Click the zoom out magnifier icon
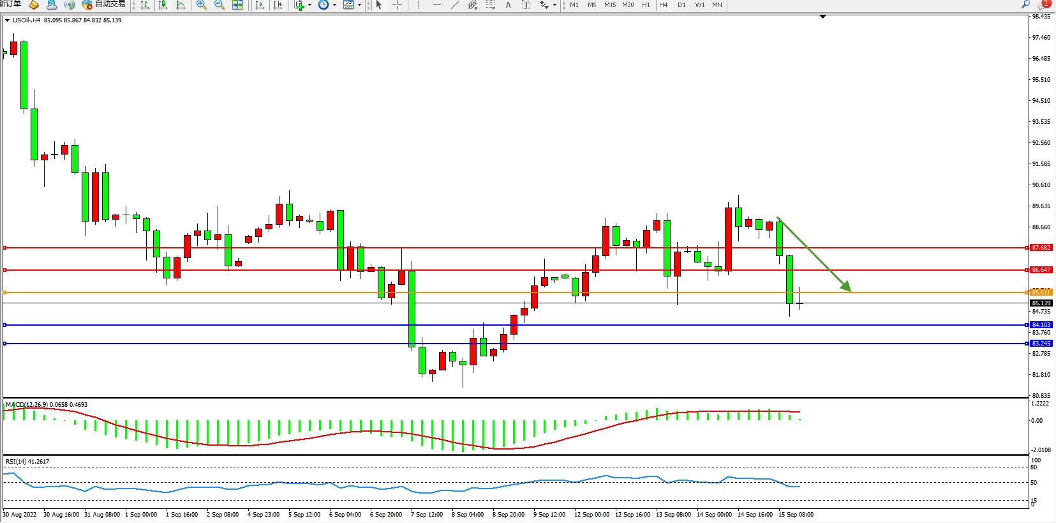1056x523 pixels. (219, 5)
